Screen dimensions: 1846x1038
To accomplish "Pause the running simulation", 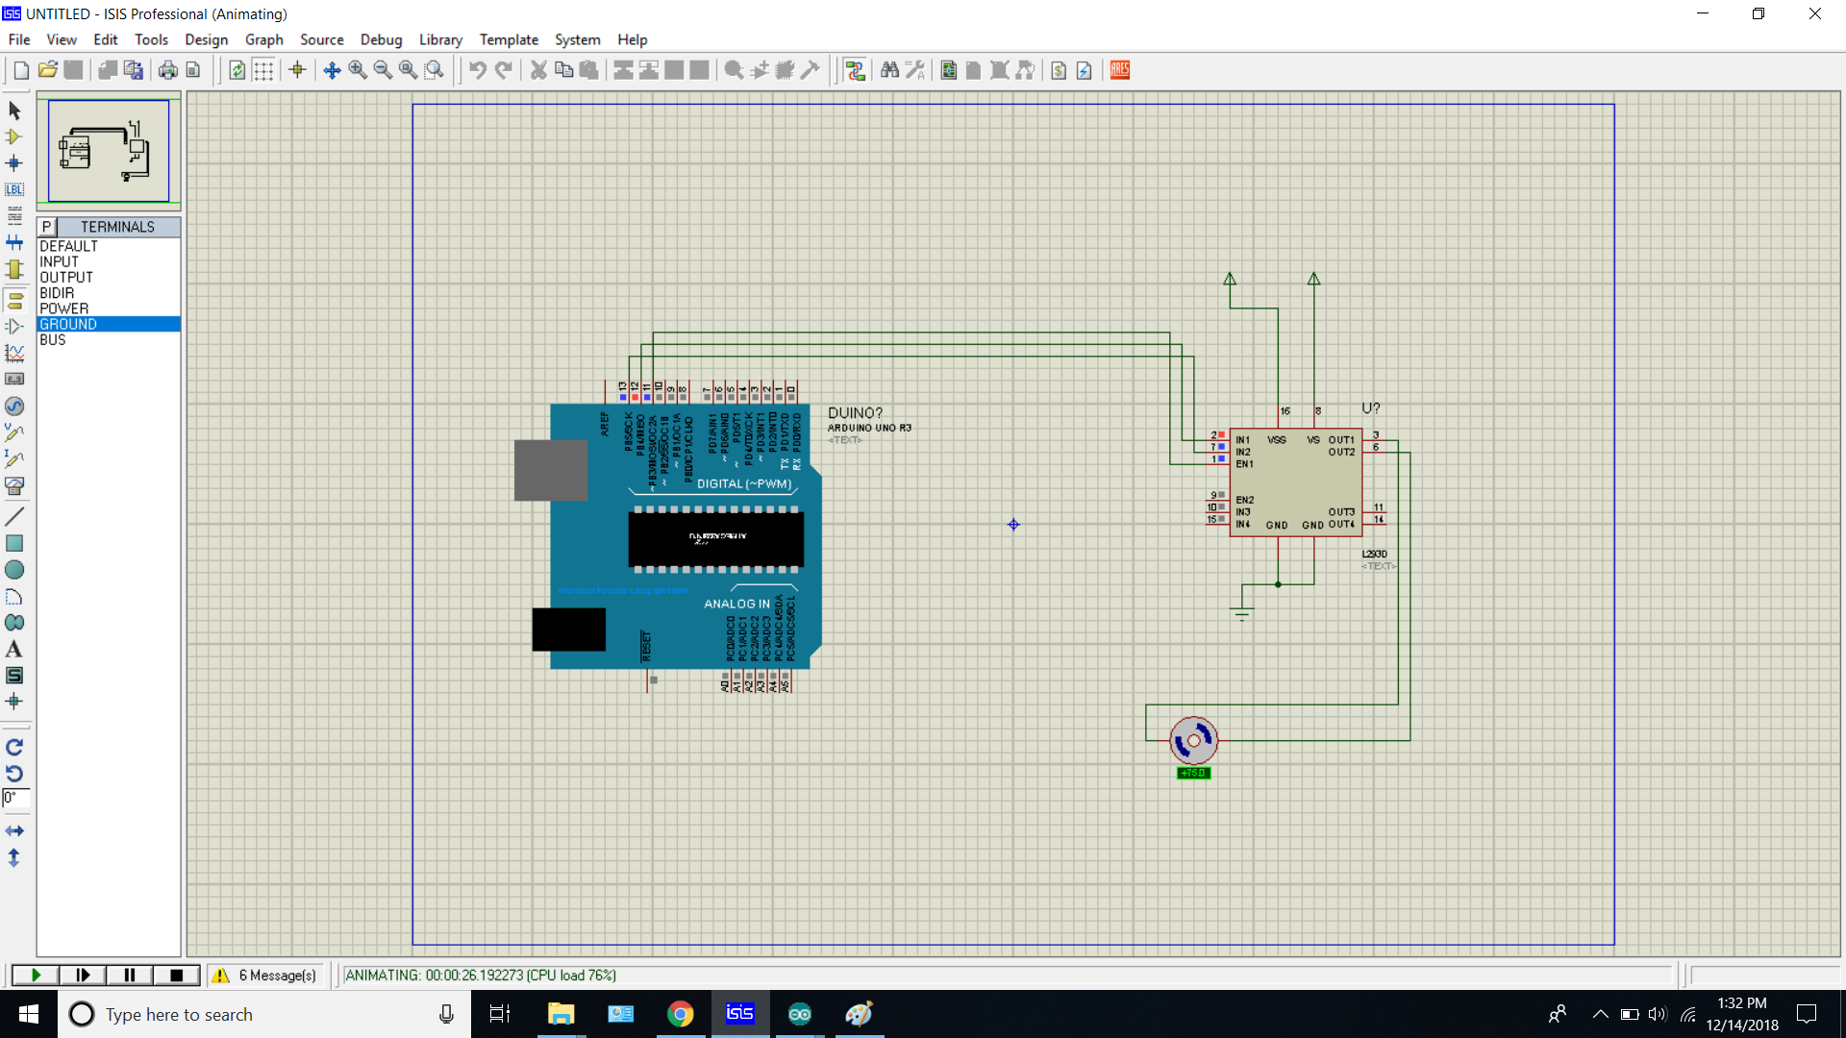I will 129,975.
